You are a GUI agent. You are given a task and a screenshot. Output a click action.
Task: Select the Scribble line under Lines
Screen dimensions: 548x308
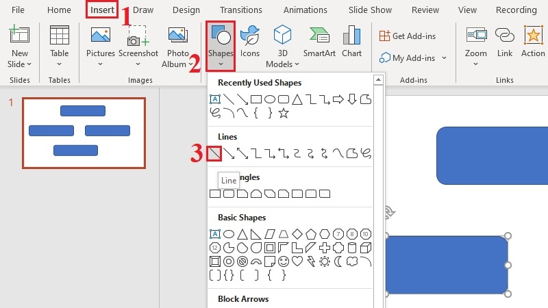pos(366,153)
